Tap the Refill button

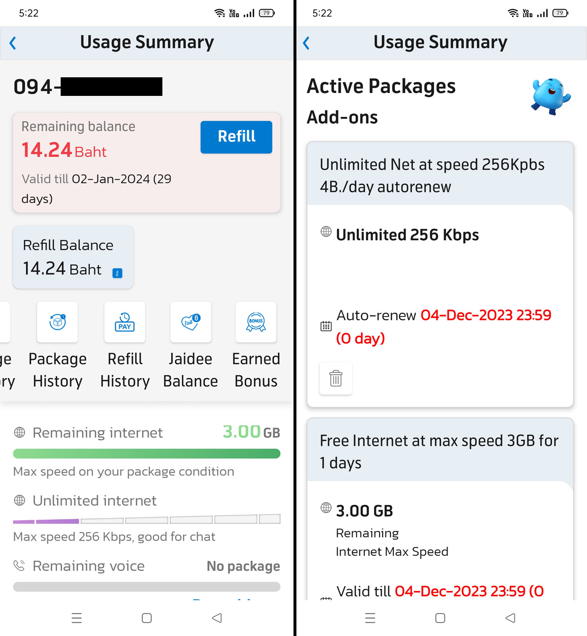pos(236,137)
